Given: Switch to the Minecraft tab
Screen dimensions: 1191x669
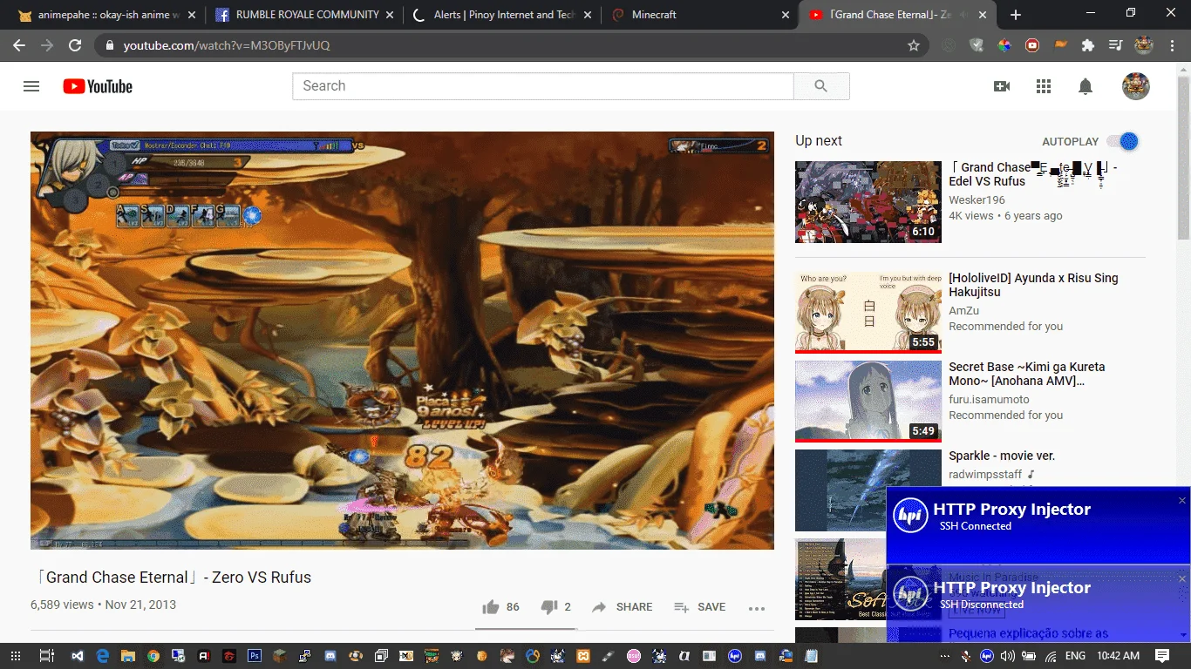Looking at the screenshot, I should [x=701, y=15].
